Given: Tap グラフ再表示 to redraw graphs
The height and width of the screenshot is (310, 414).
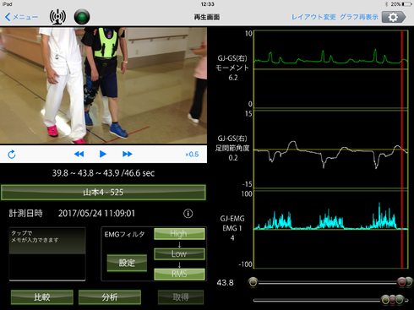Looking at the screenshot, I should (359, 17).
